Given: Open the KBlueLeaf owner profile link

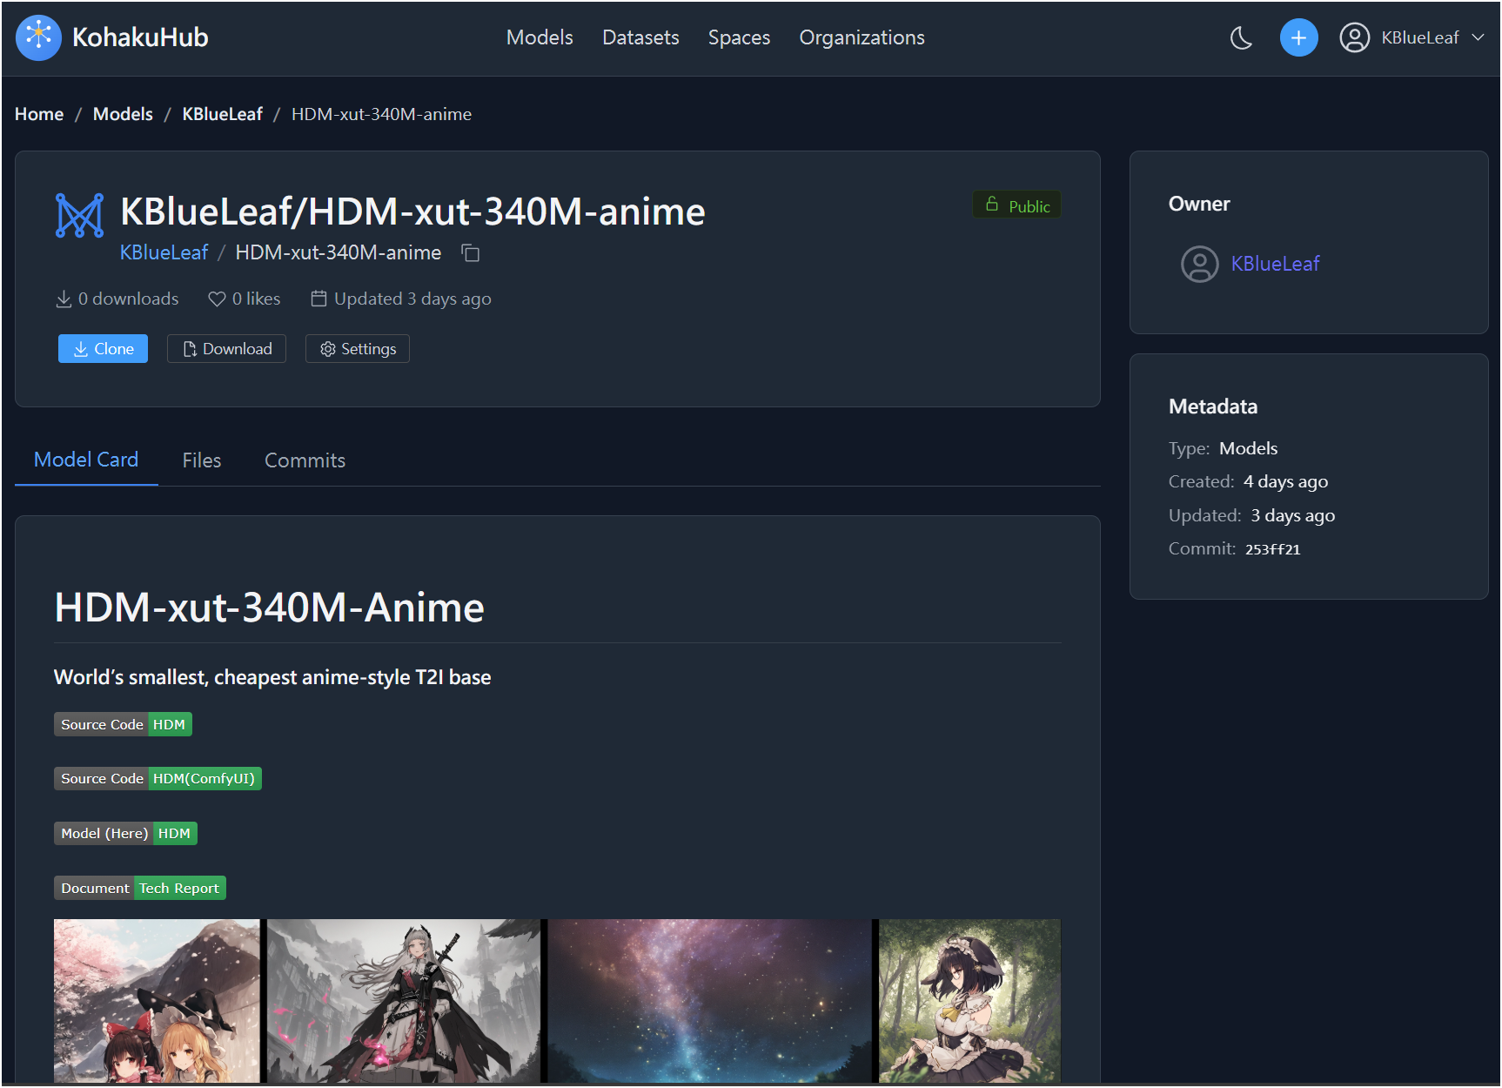Looking at the screenshot, I should [x=1275, y=264].
